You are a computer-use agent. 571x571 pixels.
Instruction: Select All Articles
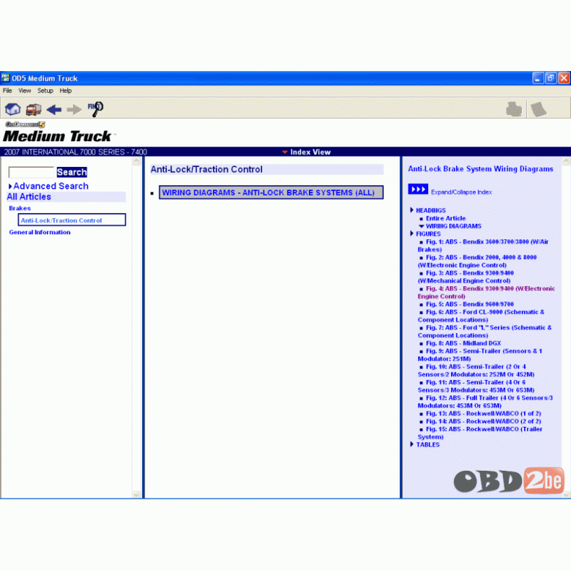coord(29,197)
